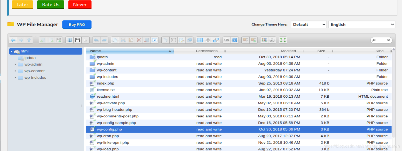Select the wp-includes folder in the file list

coord(239,77)
